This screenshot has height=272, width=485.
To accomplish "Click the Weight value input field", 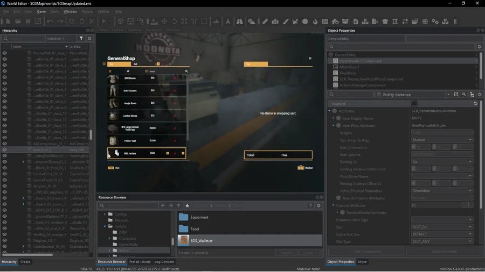I will [x=442, y=133].
